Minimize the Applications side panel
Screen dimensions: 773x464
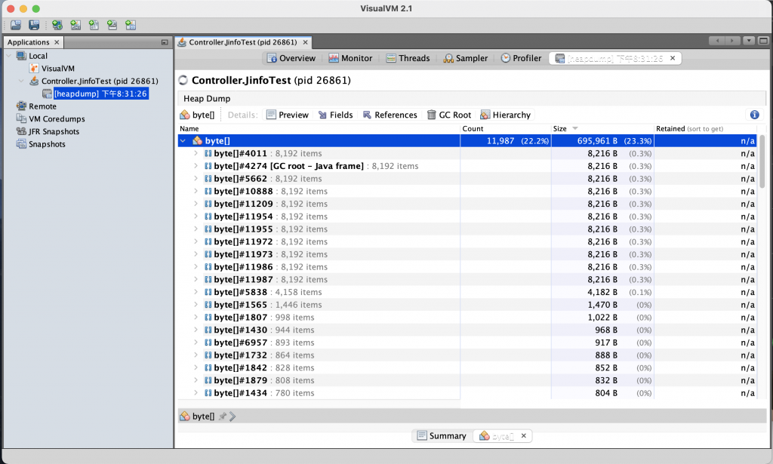pos(165,42)
